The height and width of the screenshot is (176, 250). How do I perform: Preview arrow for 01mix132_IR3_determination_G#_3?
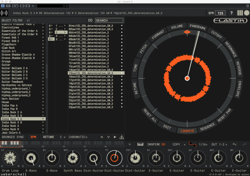(122, 26)
